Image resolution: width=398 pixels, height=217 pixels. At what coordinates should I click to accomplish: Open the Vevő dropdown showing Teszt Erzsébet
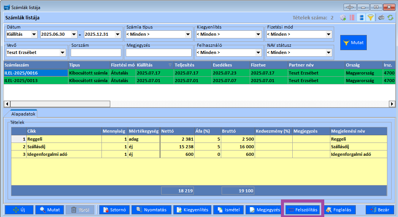pos(62,52)
